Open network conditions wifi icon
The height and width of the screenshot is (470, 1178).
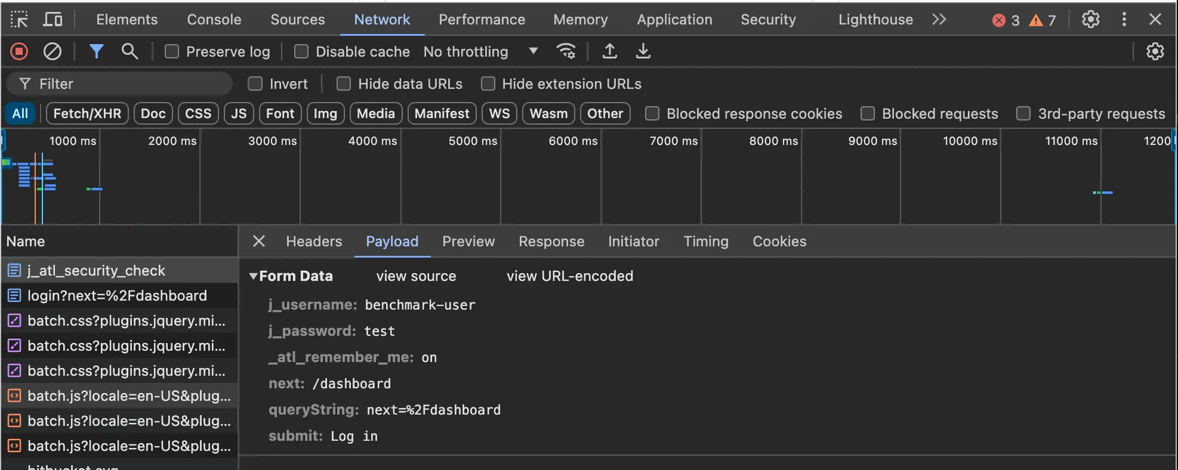click(x=566, y=52)
